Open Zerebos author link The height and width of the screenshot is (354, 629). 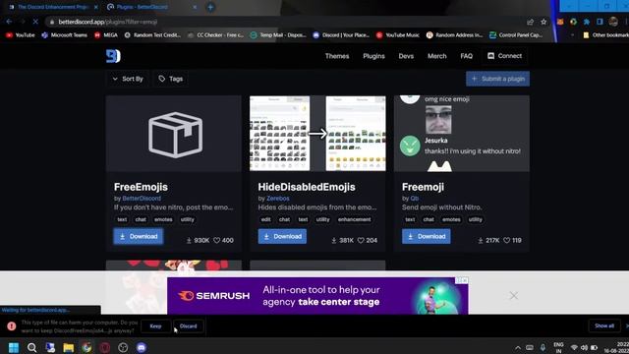[x=278, y=199]
